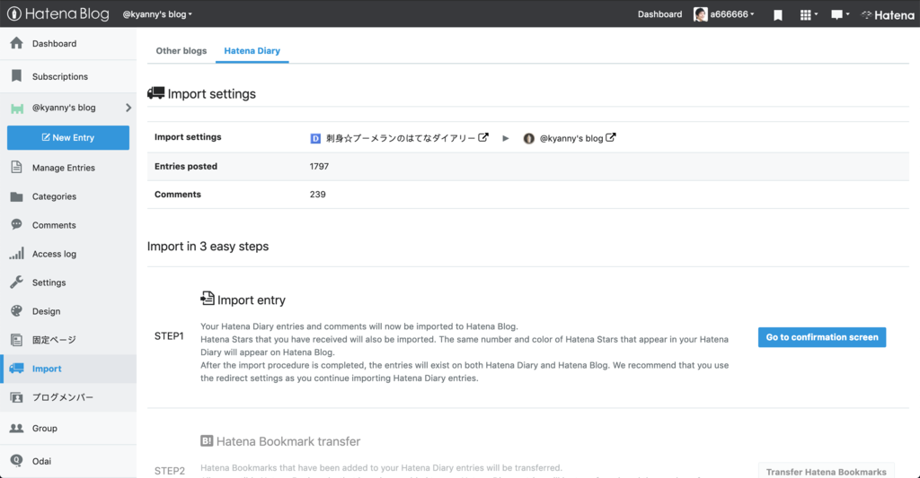Open Subscriptions in the sidebar
Viewport: 920px width, 478px height.
(60, 77)
